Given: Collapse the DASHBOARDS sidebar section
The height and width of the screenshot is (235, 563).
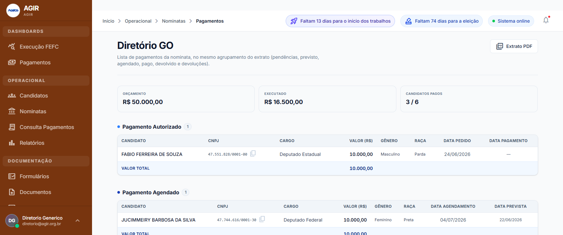Looking at the screenshot, I should (x=46, y=32).
